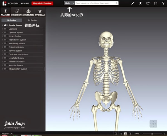Click the skull of the 3D skeleton
This screenshot has height=136, width=167.
click(106, 39)
